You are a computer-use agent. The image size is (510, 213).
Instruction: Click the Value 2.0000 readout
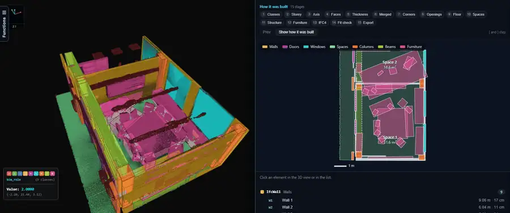[20, 189]
